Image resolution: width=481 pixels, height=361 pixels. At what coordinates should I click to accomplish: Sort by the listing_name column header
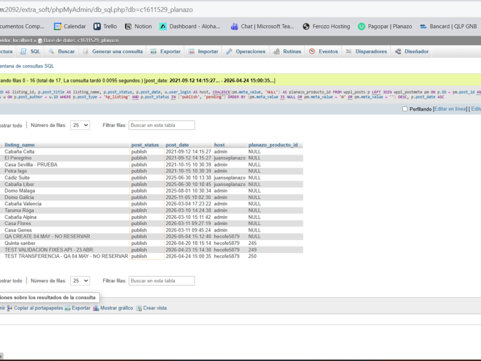(x=20, y=145)
